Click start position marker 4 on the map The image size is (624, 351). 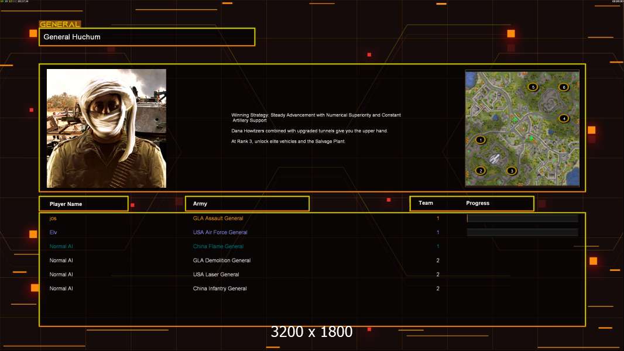coord(564,118)
